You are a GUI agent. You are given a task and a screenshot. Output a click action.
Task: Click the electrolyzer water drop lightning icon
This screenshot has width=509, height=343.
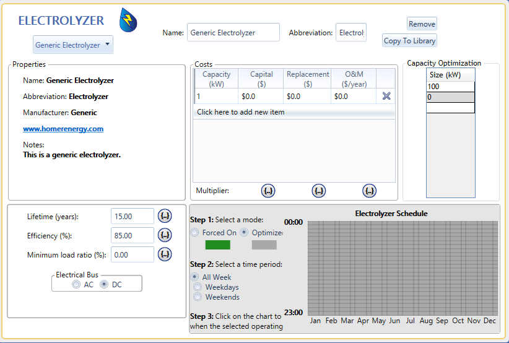pyautogui.click(x=128, y=20)
